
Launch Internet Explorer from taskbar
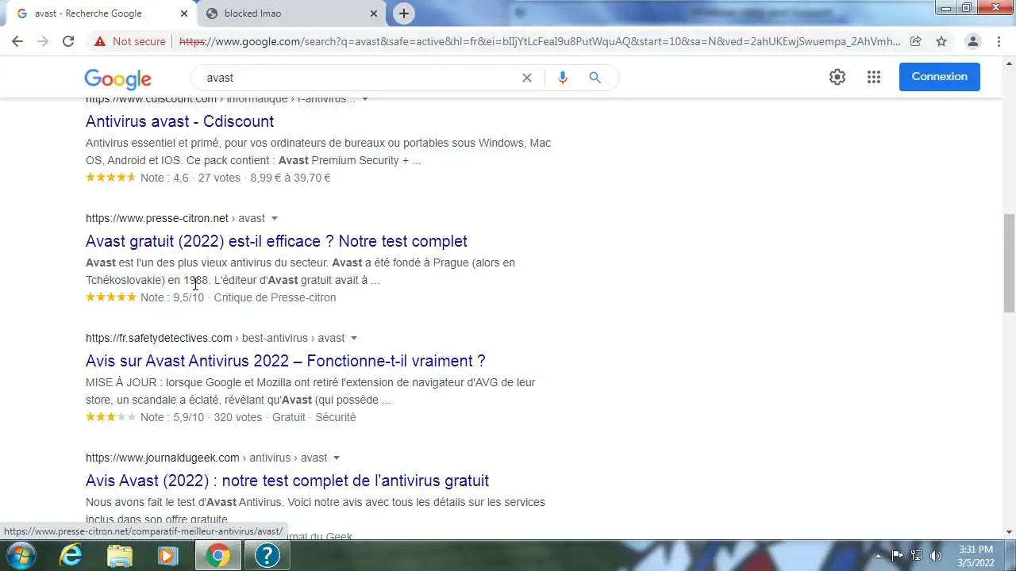pos(71,555)
